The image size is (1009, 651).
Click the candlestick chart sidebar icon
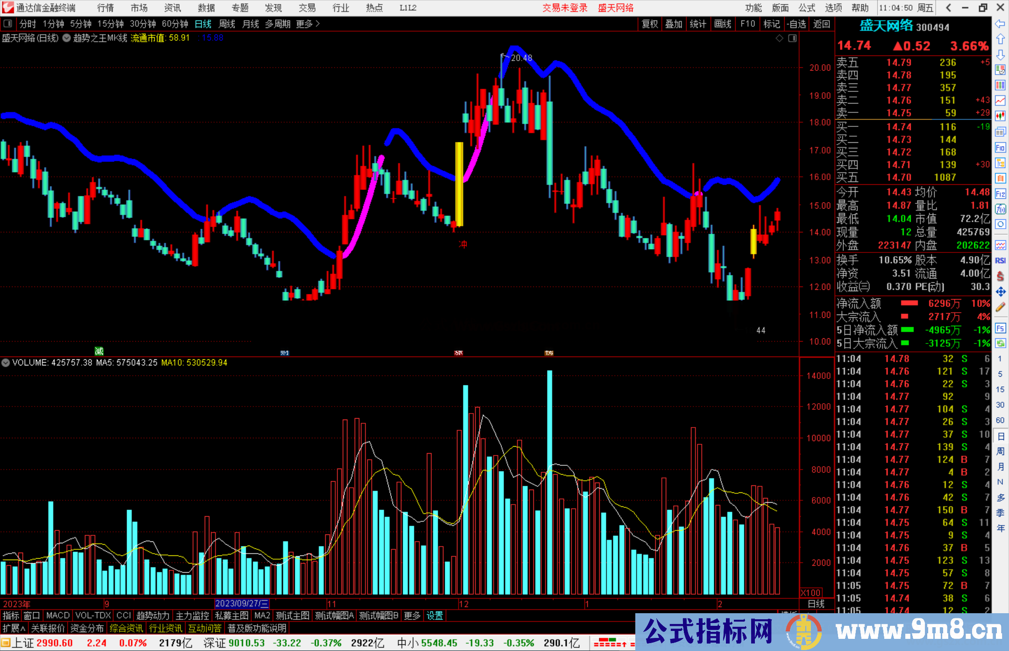point(1000,116)
